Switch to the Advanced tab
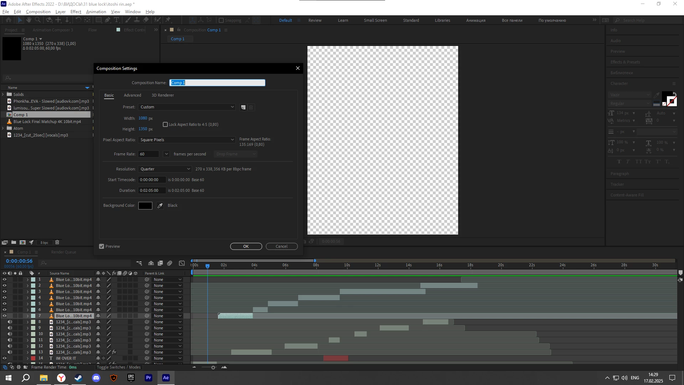 tap(132, 95)
